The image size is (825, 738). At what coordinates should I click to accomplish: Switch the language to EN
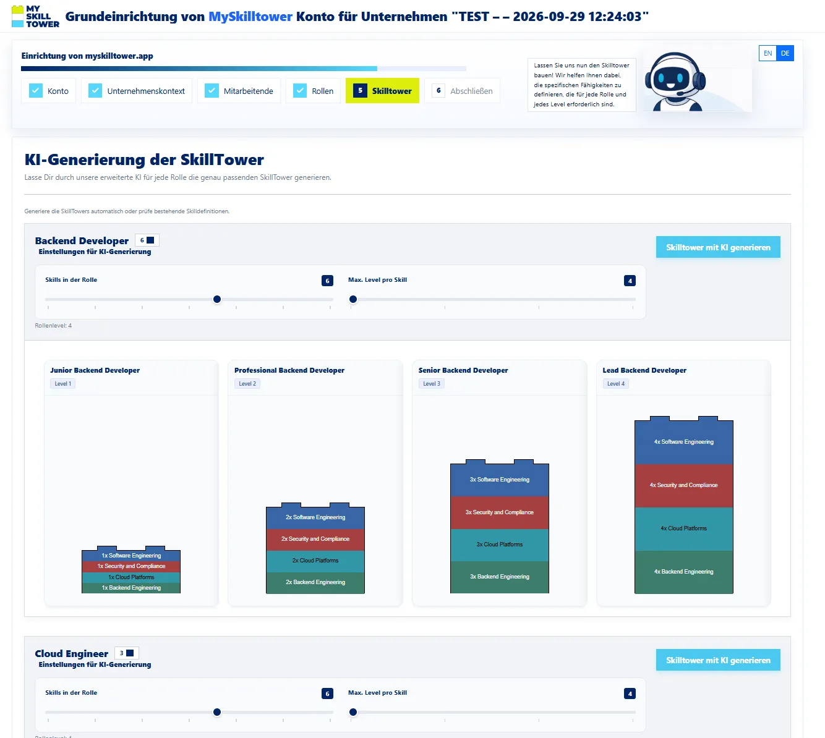[x=767, y=53]
